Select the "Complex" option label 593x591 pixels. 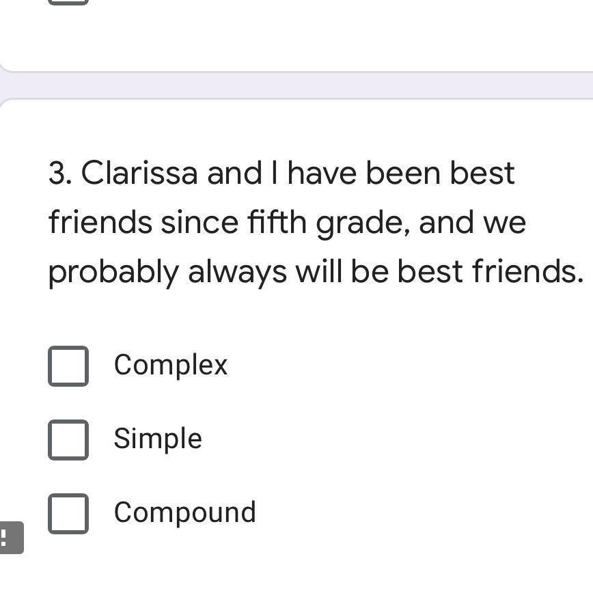170,365
